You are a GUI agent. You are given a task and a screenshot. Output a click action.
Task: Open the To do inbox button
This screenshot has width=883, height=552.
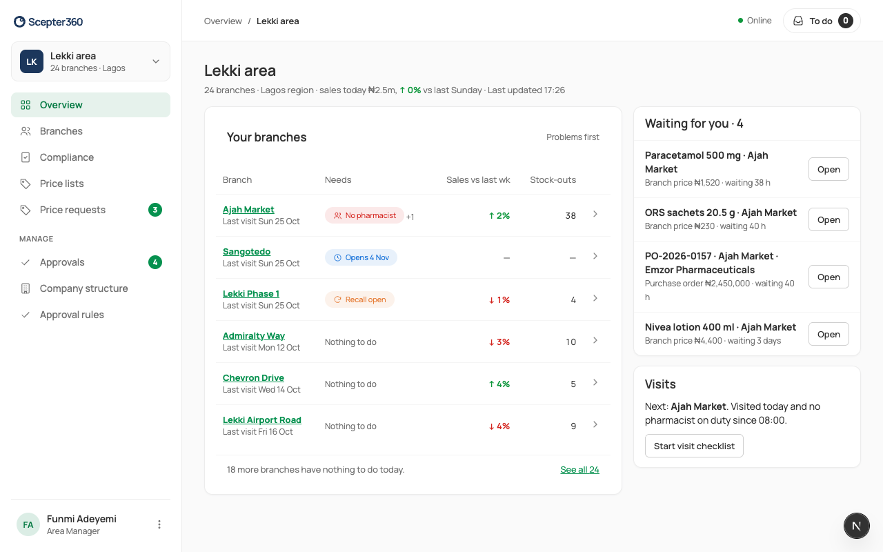point(822,21)
